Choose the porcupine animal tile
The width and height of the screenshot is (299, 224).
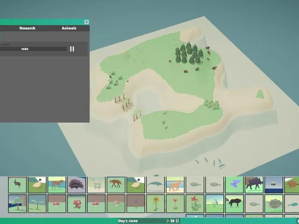(77, 185)
